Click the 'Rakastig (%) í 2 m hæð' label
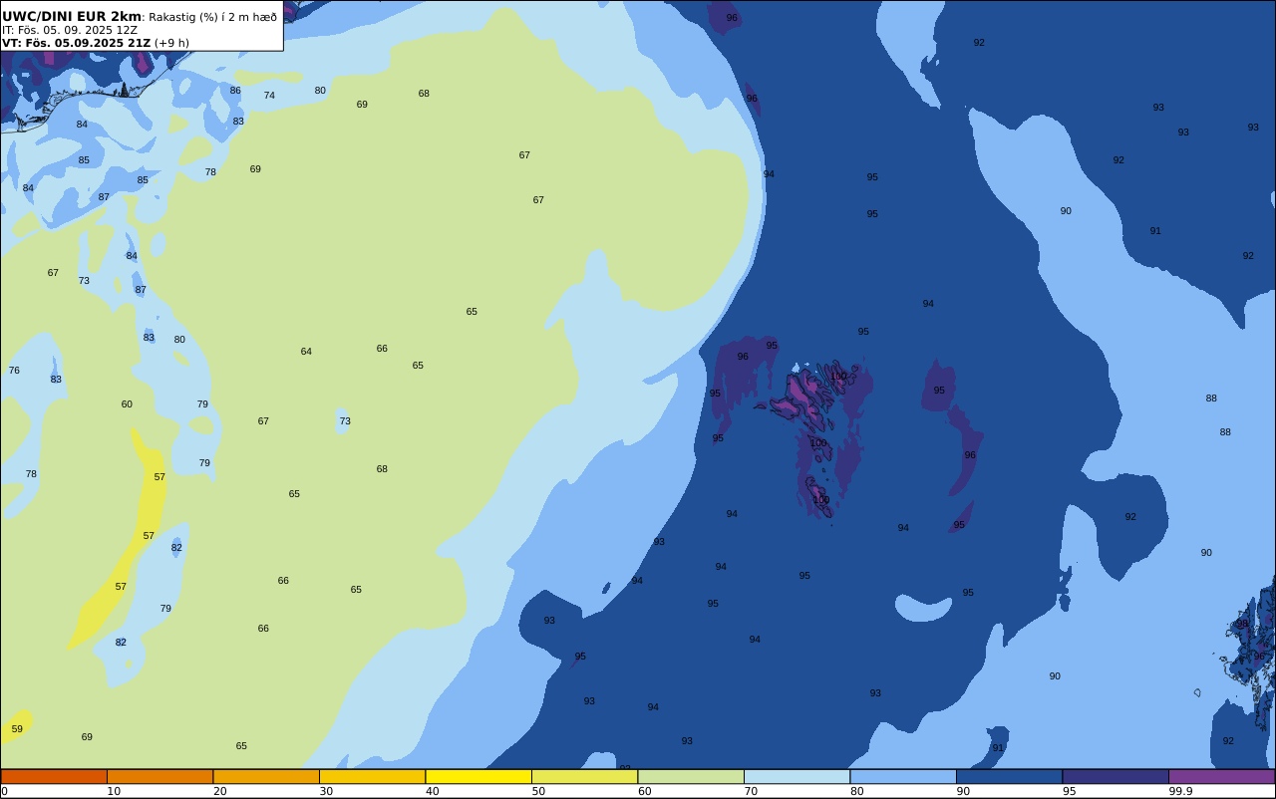The image size is (1276, 799). click(x=213, y=17)
